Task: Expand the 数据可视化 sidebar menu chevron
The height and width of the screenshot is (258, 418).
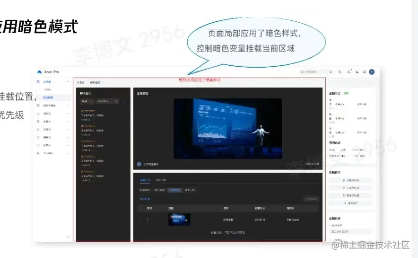Action: (x=68, y=106)
